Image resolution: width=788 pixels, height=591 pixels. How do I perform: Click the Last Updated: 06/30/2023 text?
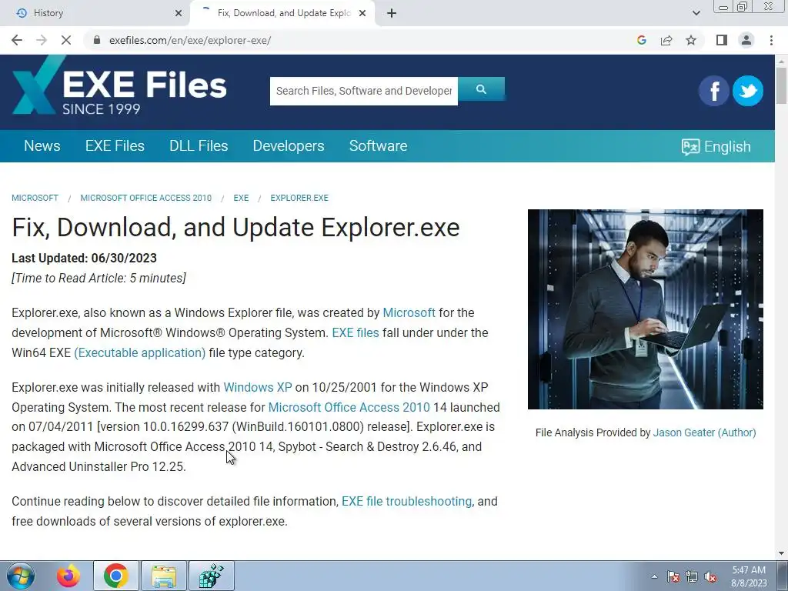click(85, 259)
